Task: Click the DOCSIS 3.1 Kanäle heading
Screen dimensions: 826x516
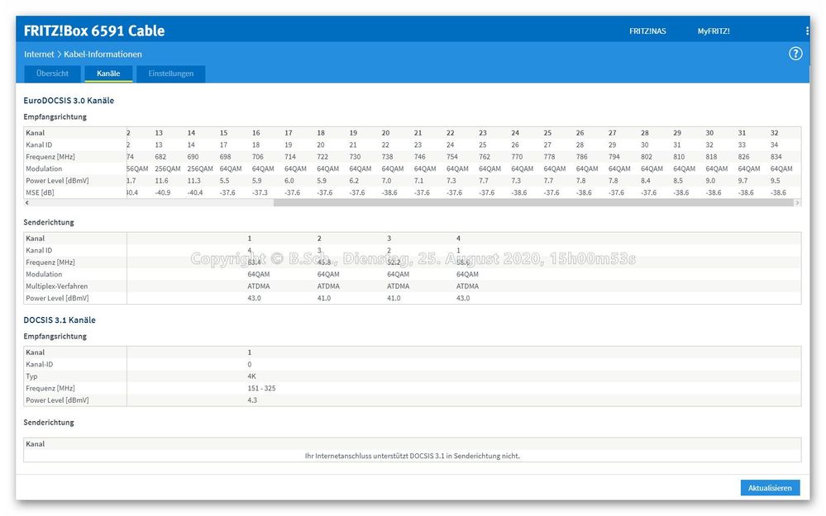Action: (x=60, y=320)
